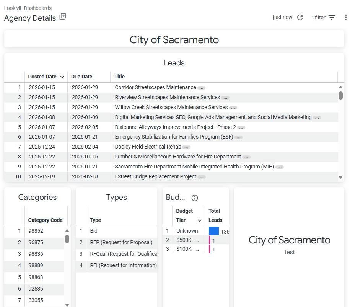Open the three-dot dashboard actions menu
The image size is (350, 307).
point(345,17)
